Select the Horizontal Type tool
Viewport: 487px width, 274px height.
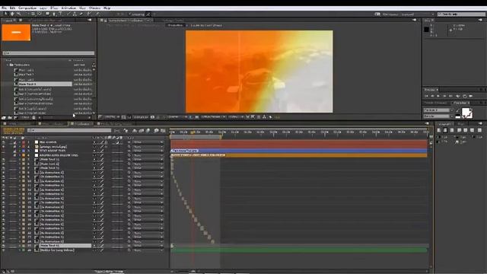coord(61,14)
